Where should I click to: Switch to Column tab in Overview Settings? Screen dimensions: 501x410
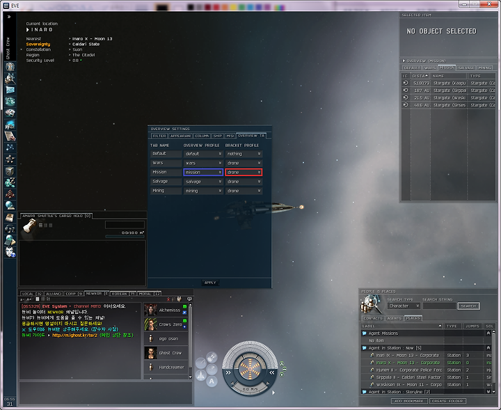pos(202,136)
